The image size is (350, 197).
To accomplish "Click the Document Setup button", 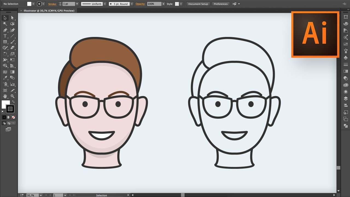I will [x=198, y=4].
